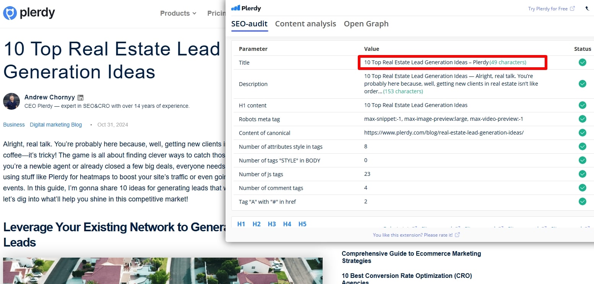Click Andrew Chornyy's avatar photo
Screen dimensions: 594x284
(x=11, y=102)
